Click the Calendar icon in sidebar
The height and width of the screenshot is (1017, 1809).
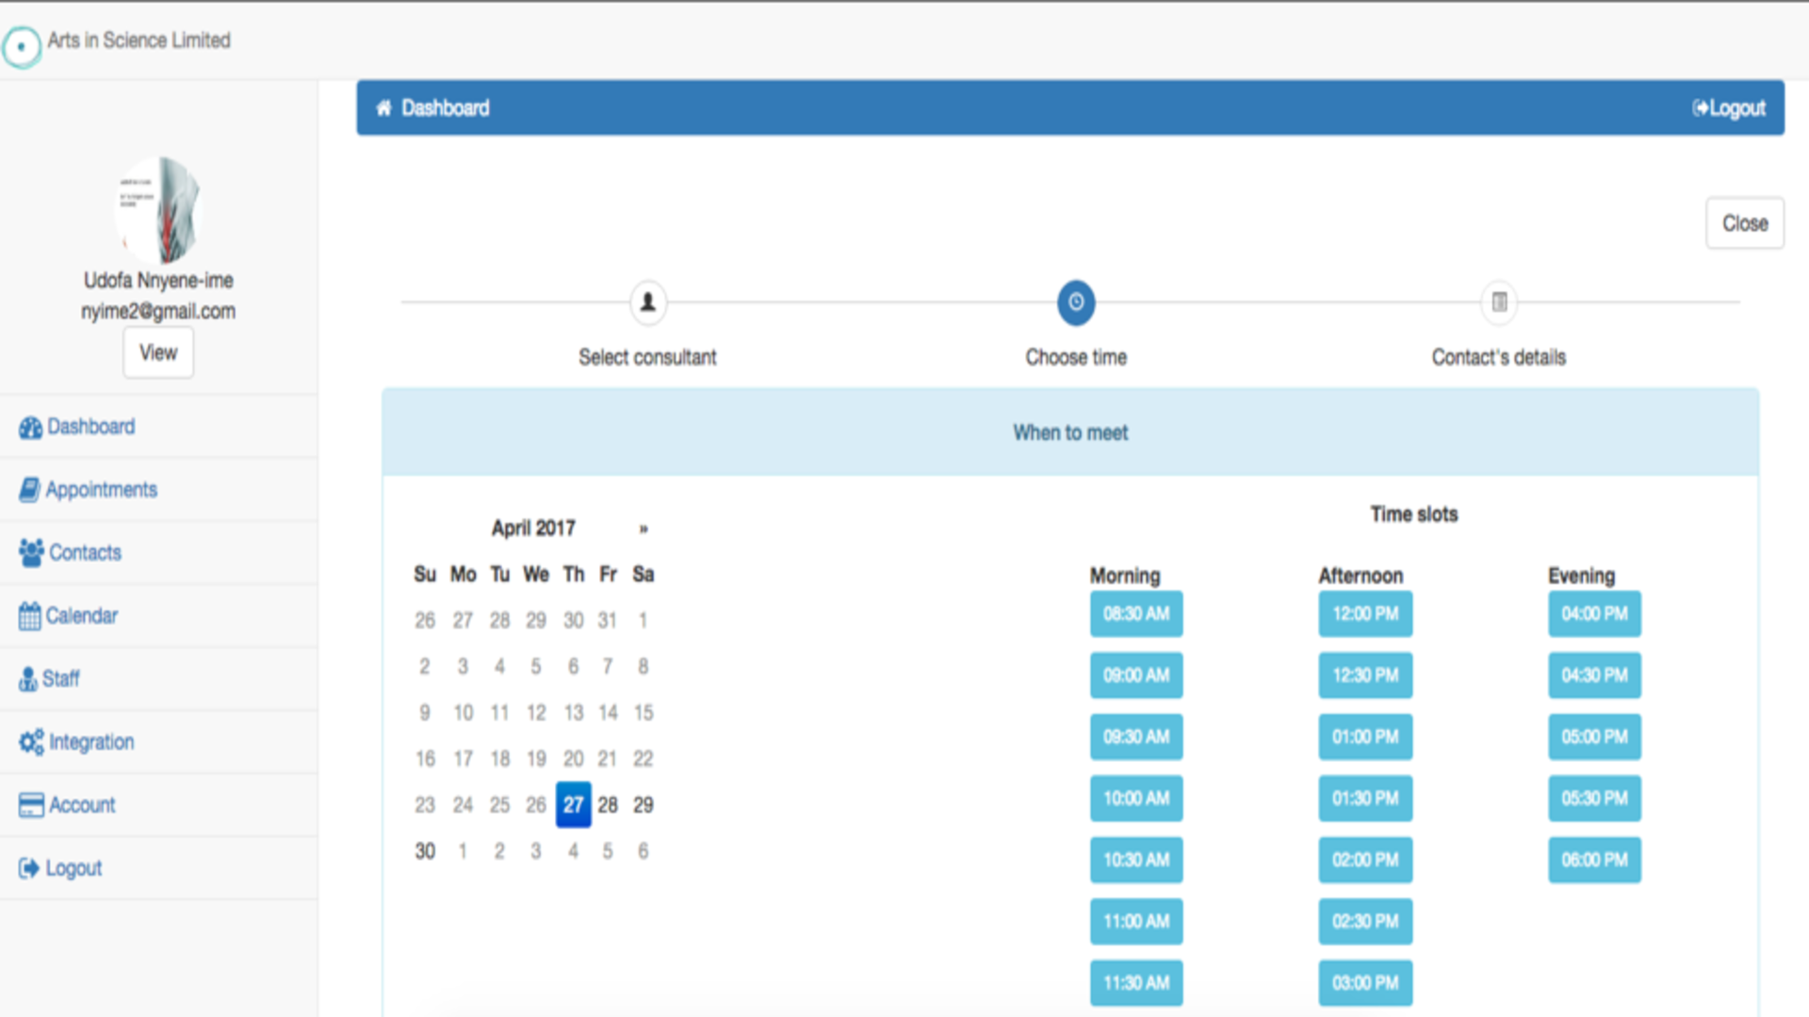click(x=30, y=616)
